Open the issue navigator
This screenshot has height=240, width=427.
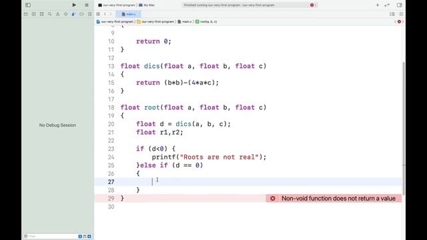(58, 14)
